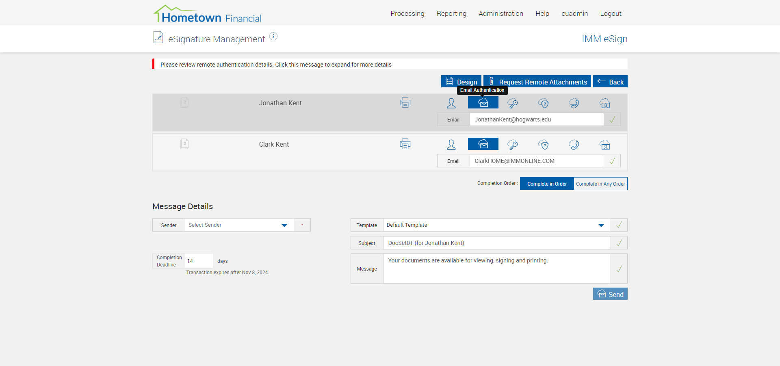Click the checkmark next to the Subject field

(x=619, y=243)
